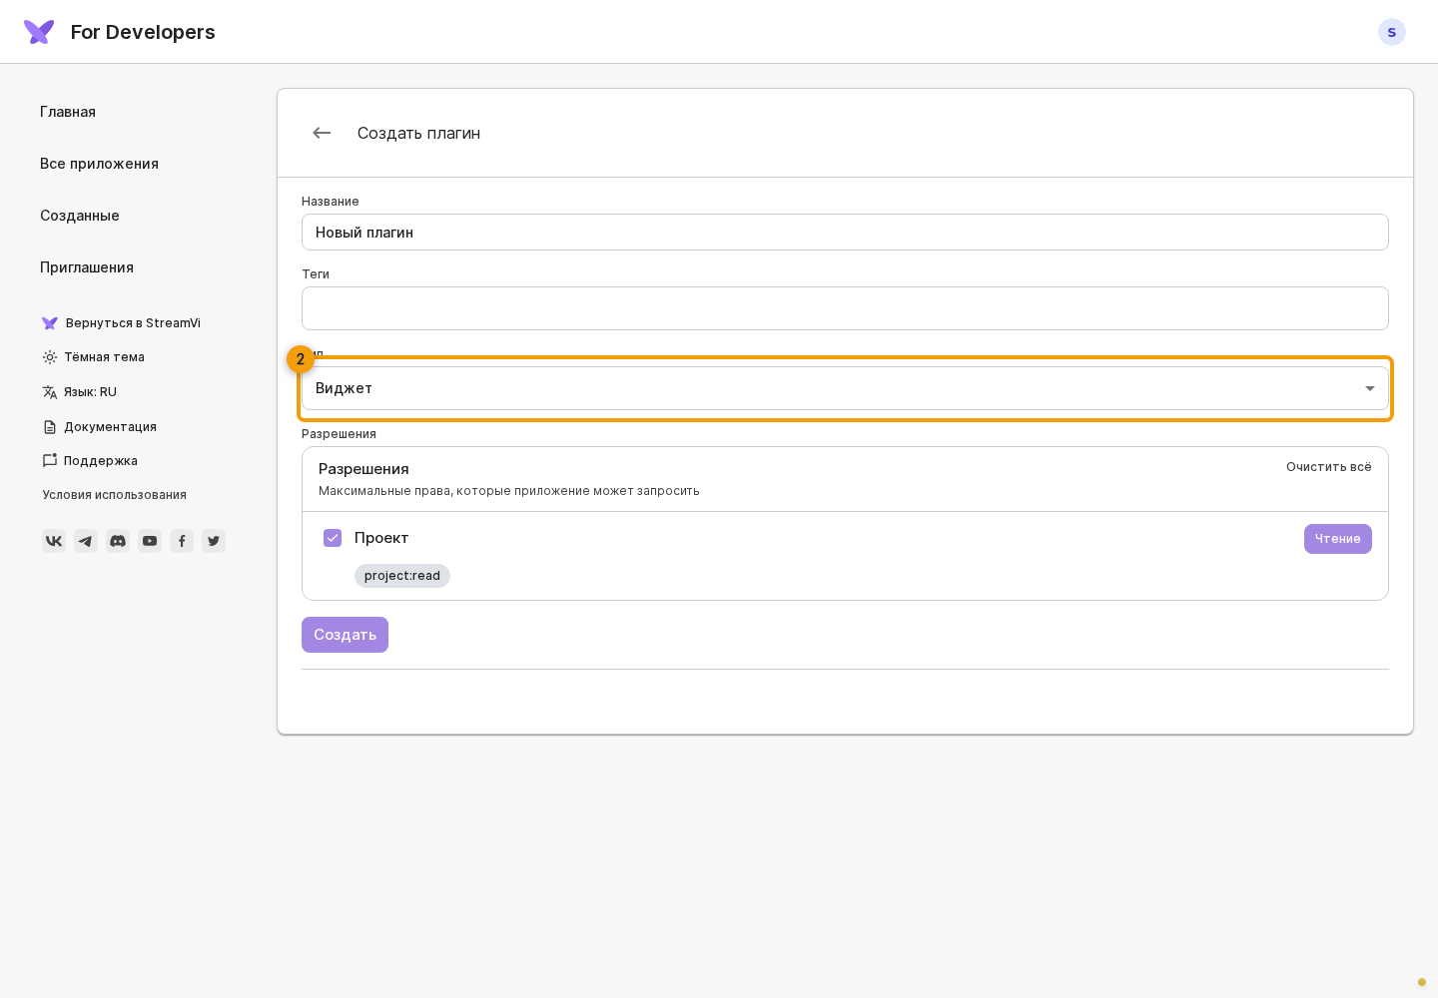Go to Главная menu item
Image resolution: width=1438 pixels, height=998 pixels.
68,112
